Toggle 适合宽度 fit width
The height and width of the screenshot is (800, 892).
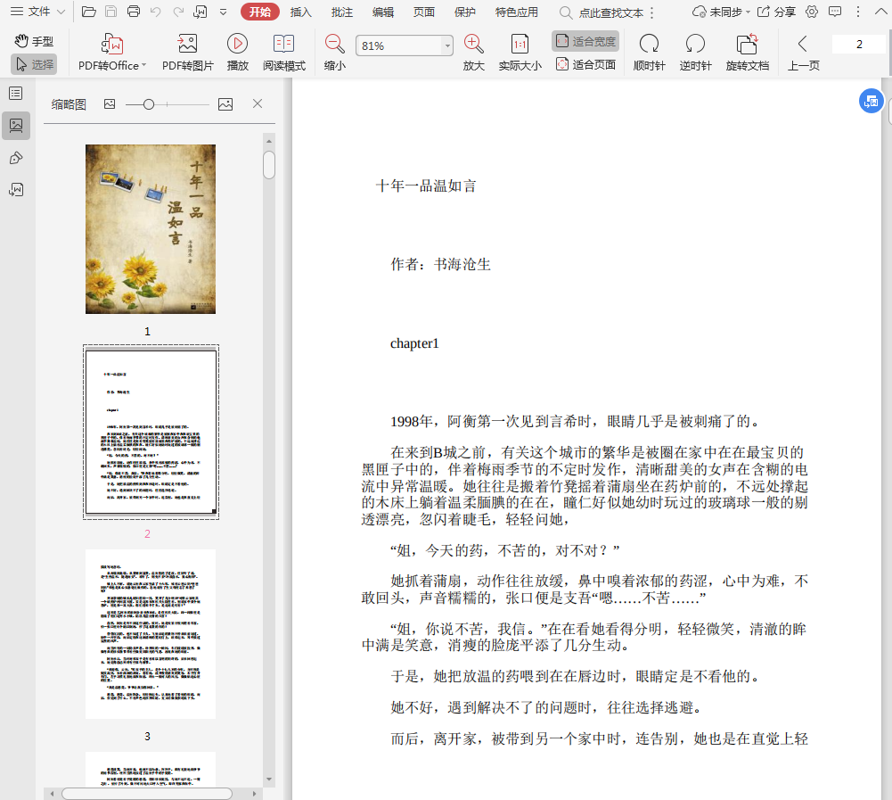tap(585, 41)
